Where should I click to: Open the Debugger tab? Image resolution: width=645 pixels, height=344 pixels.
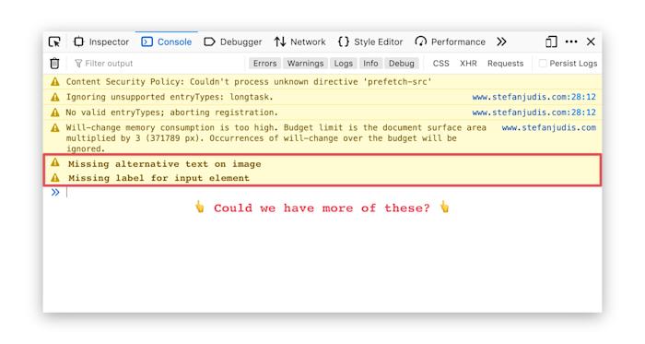[233, 42]
